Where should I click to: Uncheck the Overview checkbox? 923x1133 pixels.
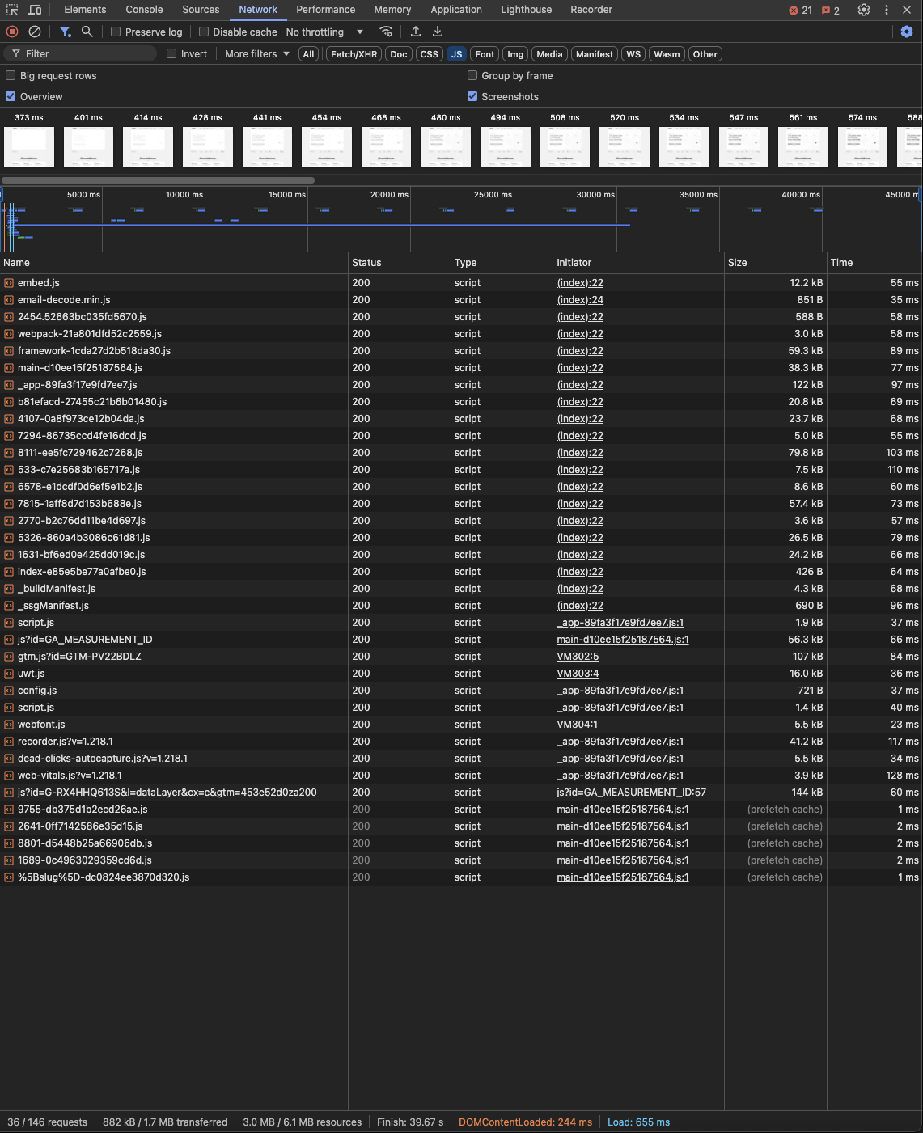11,96
